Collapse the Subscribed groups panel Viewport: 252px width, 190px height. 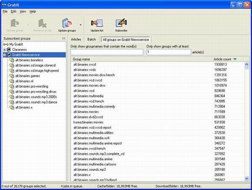tap(64, 38)
